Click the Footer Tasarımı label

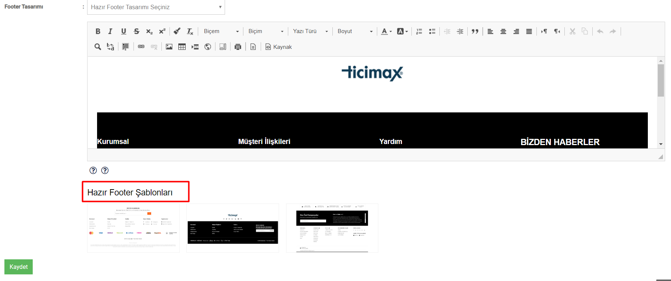[x=24, y=7]
